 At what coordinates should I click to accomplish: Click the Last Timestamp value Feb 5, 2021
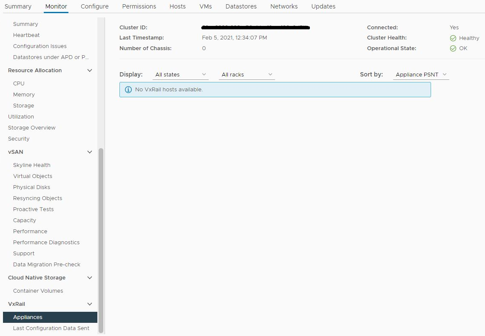coord(235,38)
